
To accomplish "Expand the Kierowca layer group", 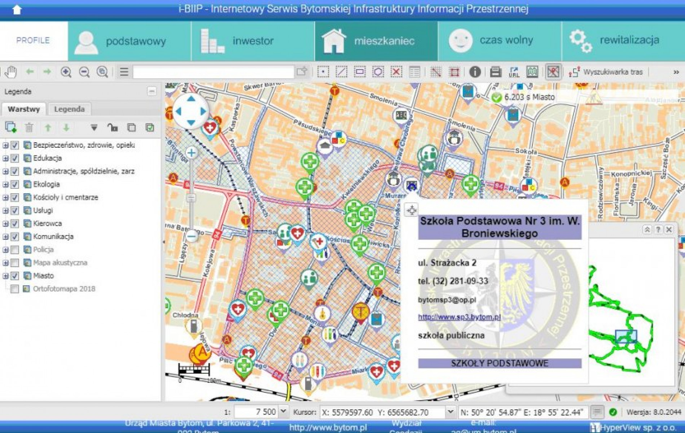I will pyautogui.click(x=5, y=223).
